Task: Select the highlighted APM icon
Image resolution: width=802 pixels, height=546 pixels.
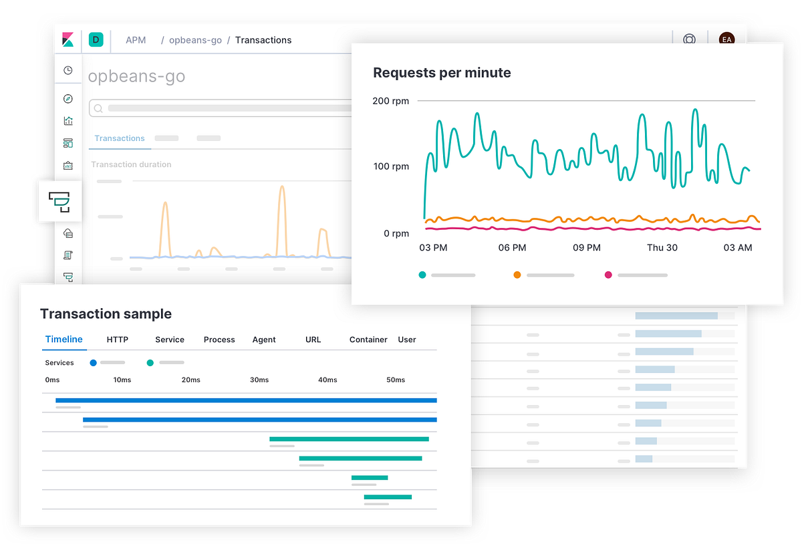Action: pyautogui.click(x=59, y=201)
